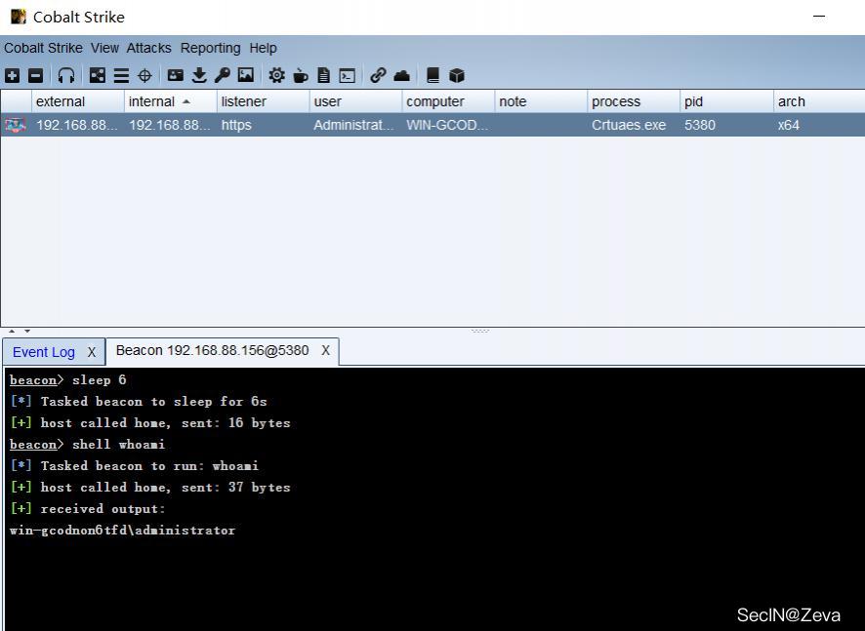Open the Help menu

point(263,48)
